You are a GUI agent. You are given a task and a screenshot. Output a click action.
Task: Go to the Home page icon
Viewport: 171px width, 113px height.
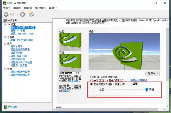31,14
